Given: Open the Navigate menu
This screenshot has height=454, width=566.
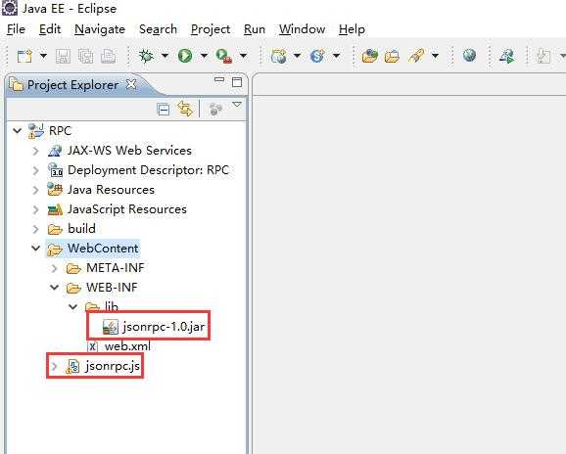Looking at the screenshot, I should click(x=100, y=29).
